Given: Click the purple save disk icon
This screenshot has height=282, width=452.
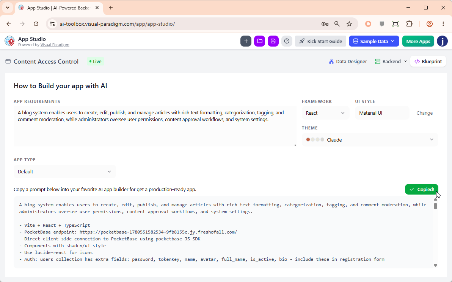Looking at the screenshot, I should [273, 41].
